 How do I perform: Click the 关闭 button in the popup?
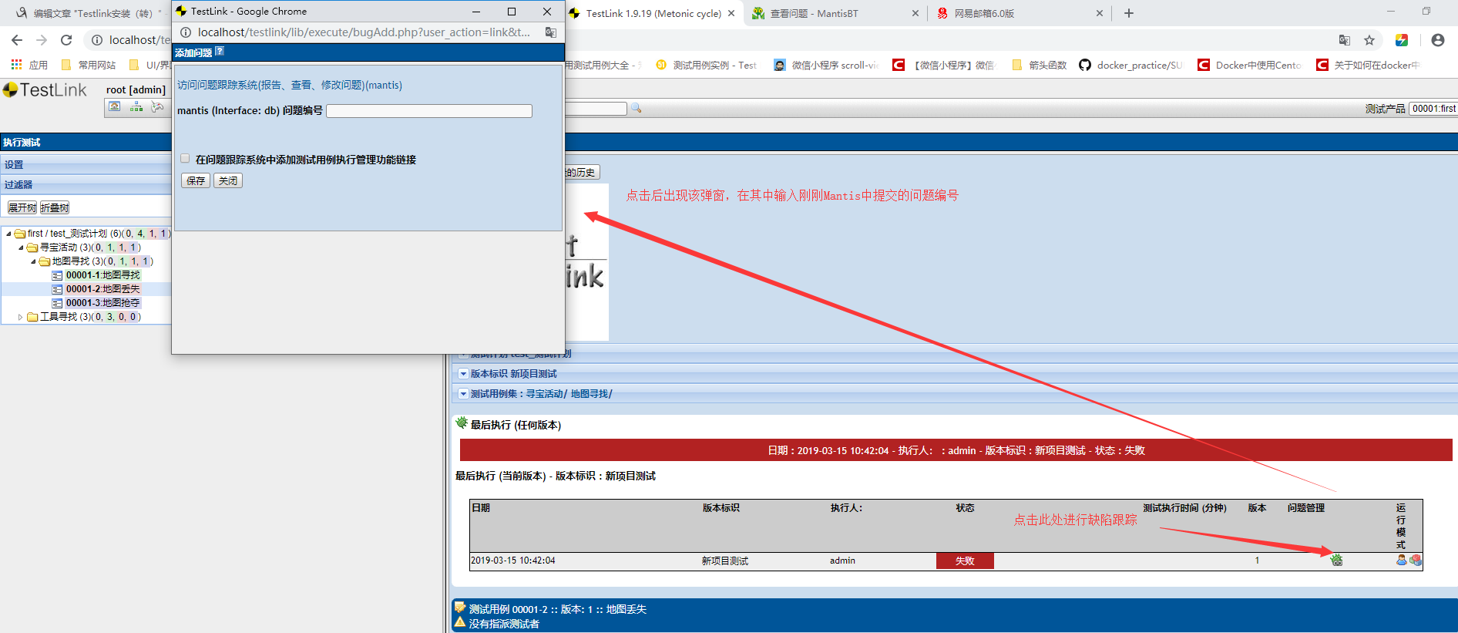pos(228,180)
